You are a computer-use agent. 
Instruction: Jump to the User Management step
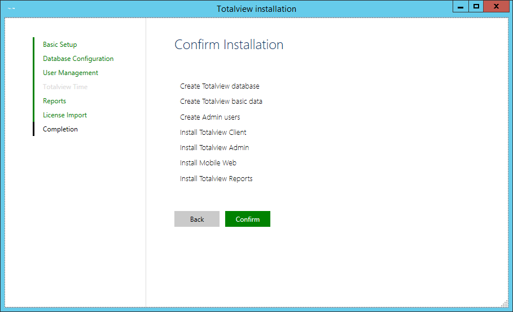(71, 73)
